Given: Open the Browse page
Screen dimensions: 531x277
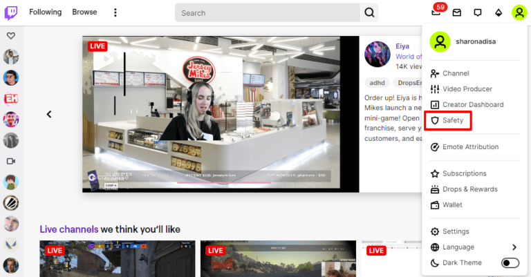Looking at the screenshot, I should 84,12.
